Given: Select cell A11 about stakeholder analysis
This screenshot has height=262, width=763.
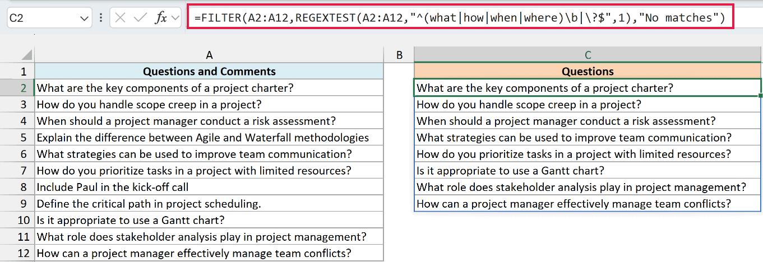Looking at the screenshot, I should (x=209, y=237).
